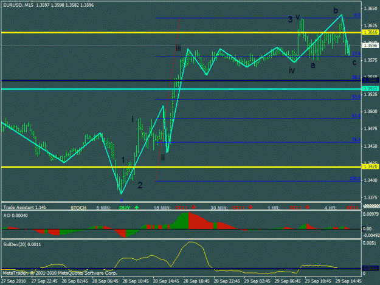Click the -0.00492 AO scale value

pyautogui.click(x=371, y=235)
